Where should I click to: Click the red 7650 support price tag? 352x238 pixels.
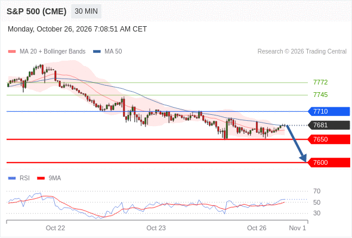click(x=329, y=139)
